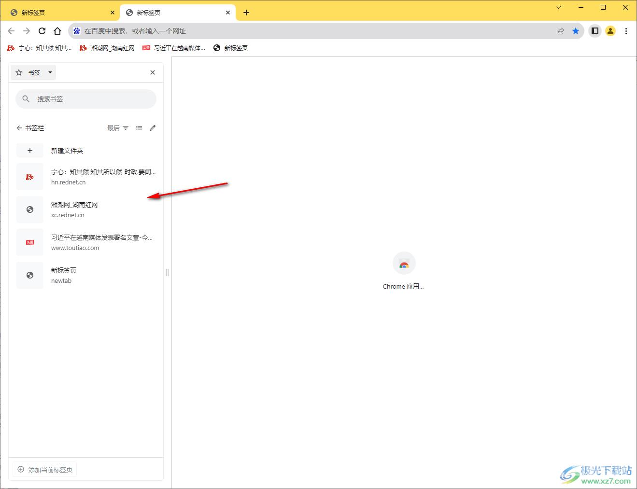This screenshot has width=637, height=489.
Task: Click the 宁心 bookmark favicon thumbnail
Action: click(x=30, y=177)
